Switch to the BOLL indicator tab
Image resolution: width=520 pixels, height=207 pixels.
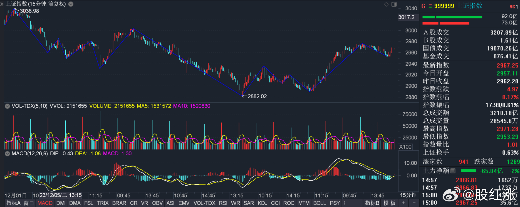(320, 203)
